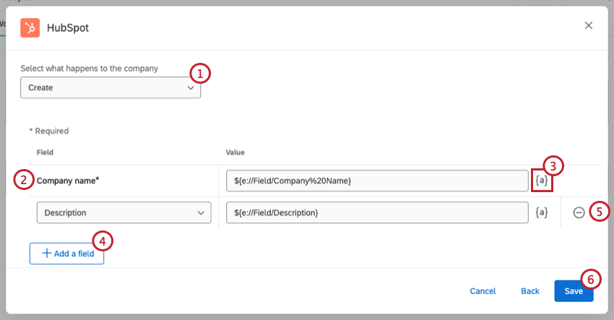The height and width of the screenshot is (320, 614).
Task: Click the HubSpot logo icon
Action: pos(30,27)
